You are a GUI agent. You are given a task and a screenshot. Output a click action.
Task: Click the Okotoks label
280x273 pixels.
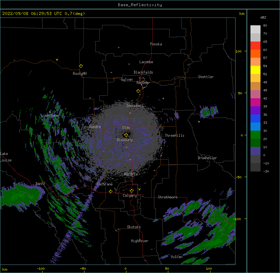click(x=134, y=227)
